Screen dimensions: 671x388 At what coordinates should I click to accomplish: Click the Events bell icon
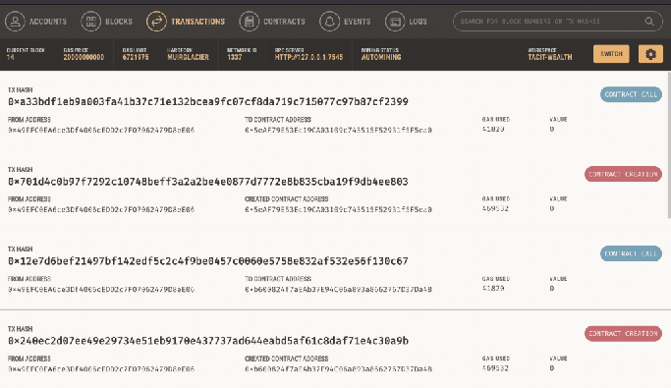click(329, 22)
